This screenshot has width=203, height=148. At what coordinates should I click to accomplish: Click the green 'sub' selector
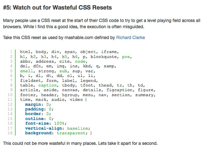point(63,71)
